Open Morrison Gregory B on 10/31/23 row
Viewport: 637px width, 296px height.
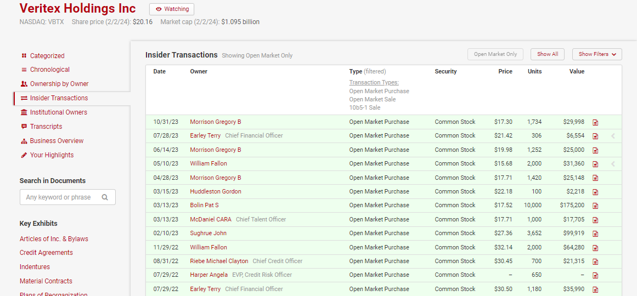215,121
